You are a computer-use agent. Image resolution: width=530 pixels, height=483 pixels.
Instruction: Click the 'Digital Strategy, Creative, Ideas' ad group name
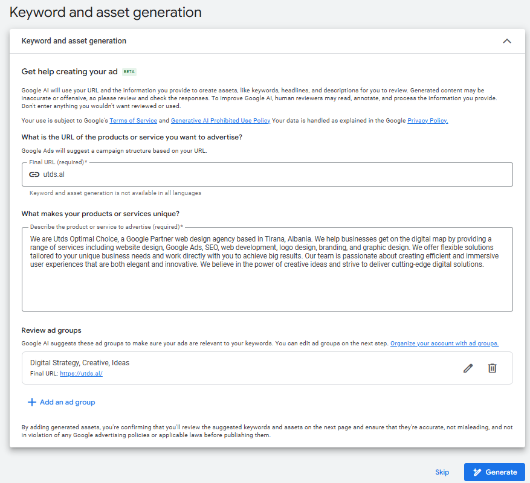pos(80,363)
